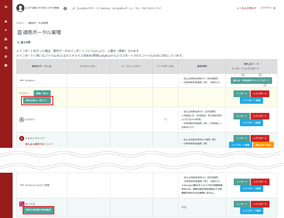The width and height of the screenshot is (284, 218).
Task: Click エクスポート履歴 in the ふるなび row
Action: [x=251, y=123]
